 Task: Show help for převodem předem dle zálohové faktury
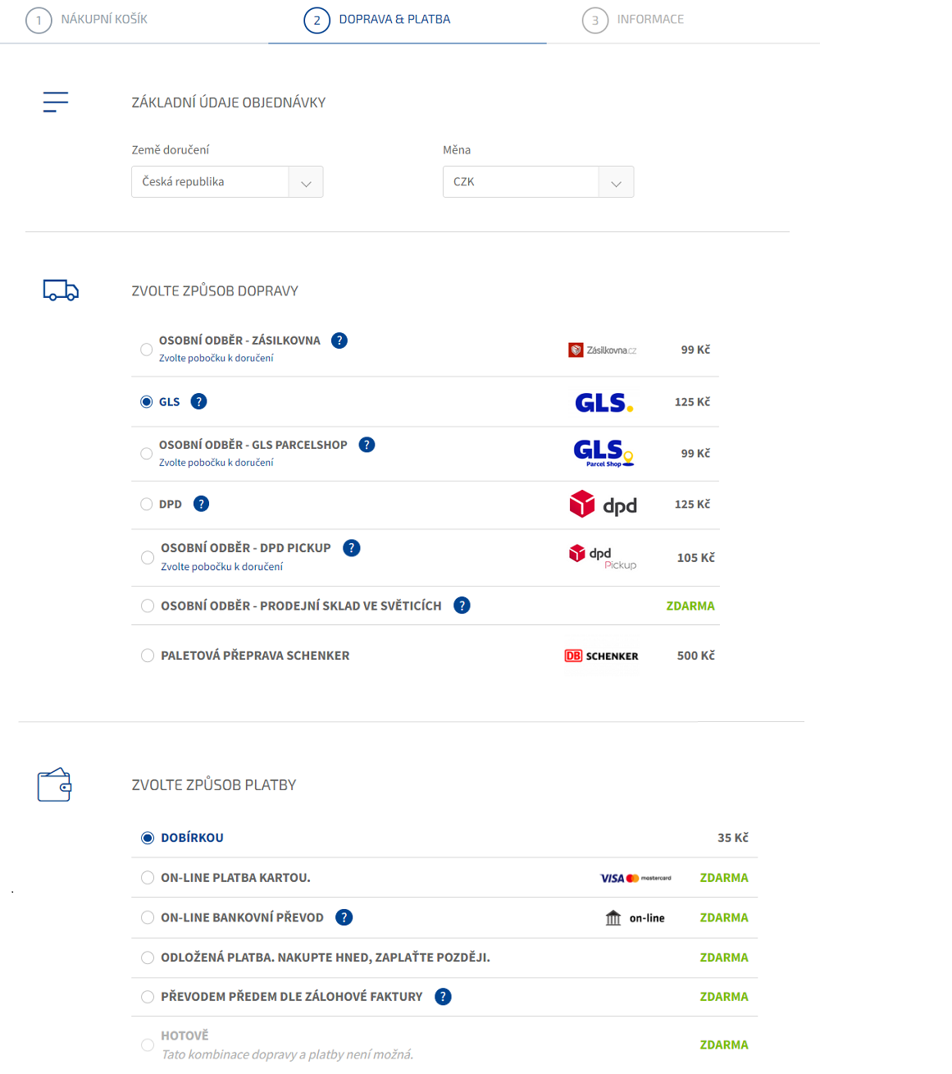pyautogui.click(x=443, y=997)
